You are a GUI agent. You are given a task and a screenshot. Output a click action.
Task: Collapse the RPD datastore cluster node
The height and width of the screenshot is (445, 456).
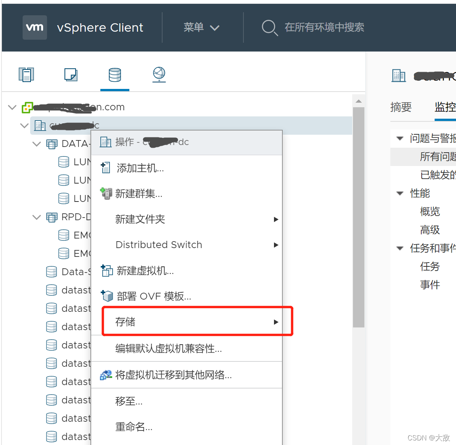point(37,217)
